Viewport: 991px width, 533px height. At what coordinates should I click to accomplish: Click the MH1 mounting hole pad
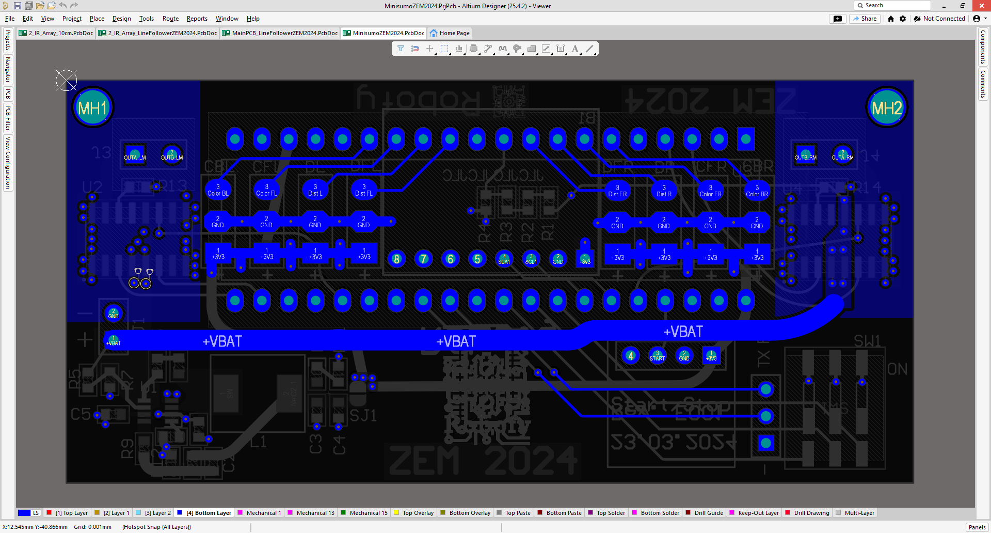click(x=93, y=108)
